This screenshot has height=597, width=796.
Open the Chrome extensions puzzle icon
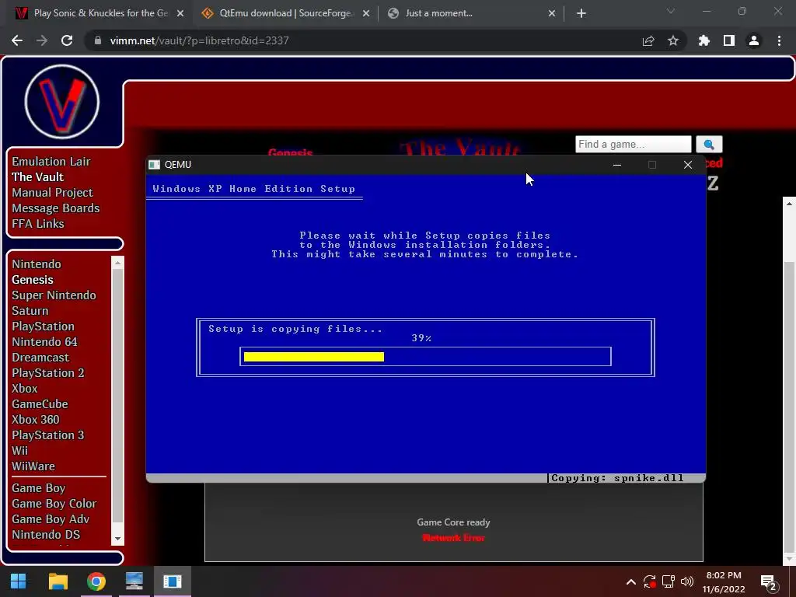pos(704,40)
